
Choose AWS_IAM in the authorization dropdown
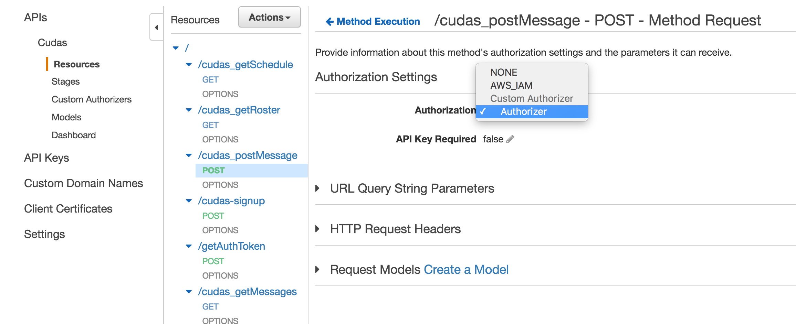coord(532,85)
